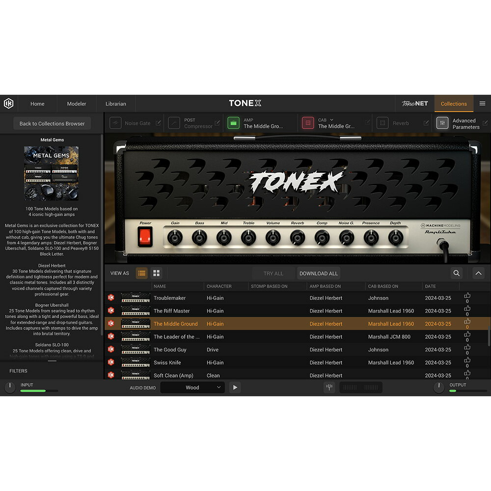Image resolution: width=491 pixels, height=491 pixels.
Task: Like the Troublemaker tone model
Action: (x=467, y=295)
